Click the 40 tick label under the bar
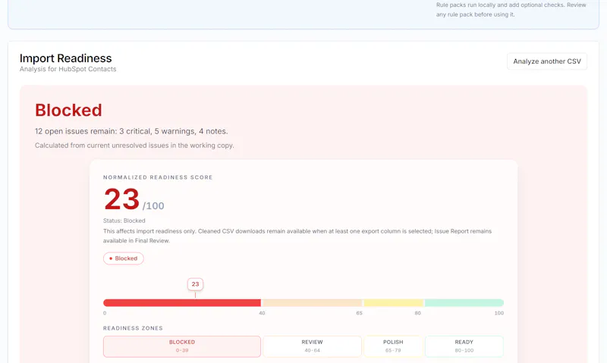This screenshot has width=607, height=363. [x=262, y=313]
